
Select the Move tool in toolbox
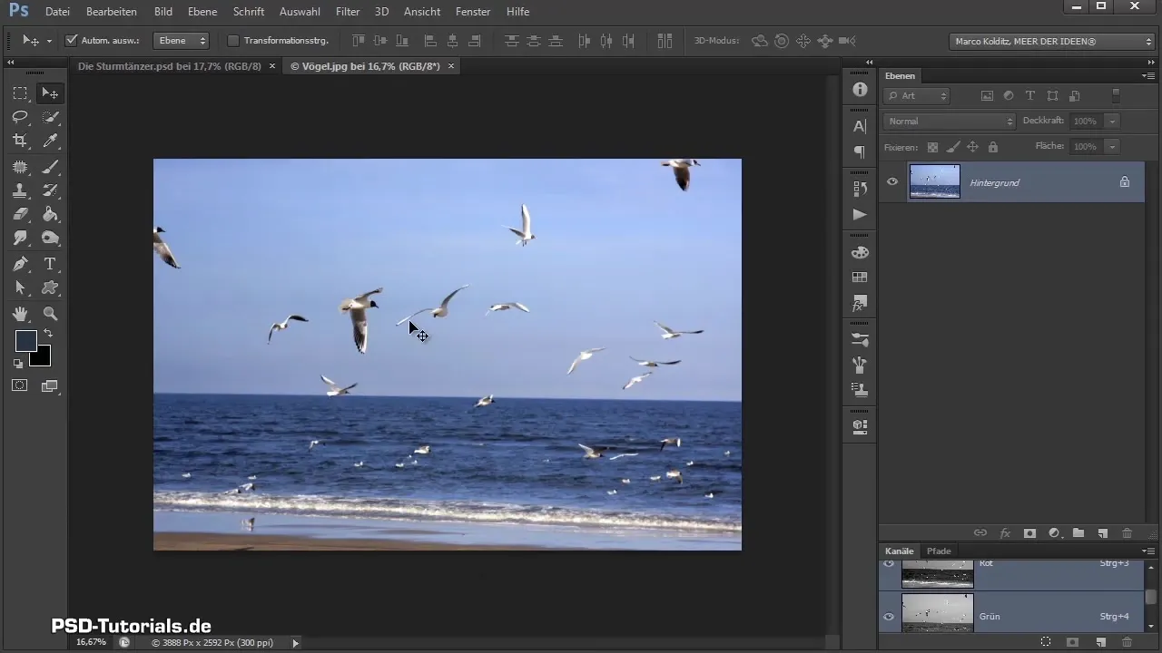(50, 93)
